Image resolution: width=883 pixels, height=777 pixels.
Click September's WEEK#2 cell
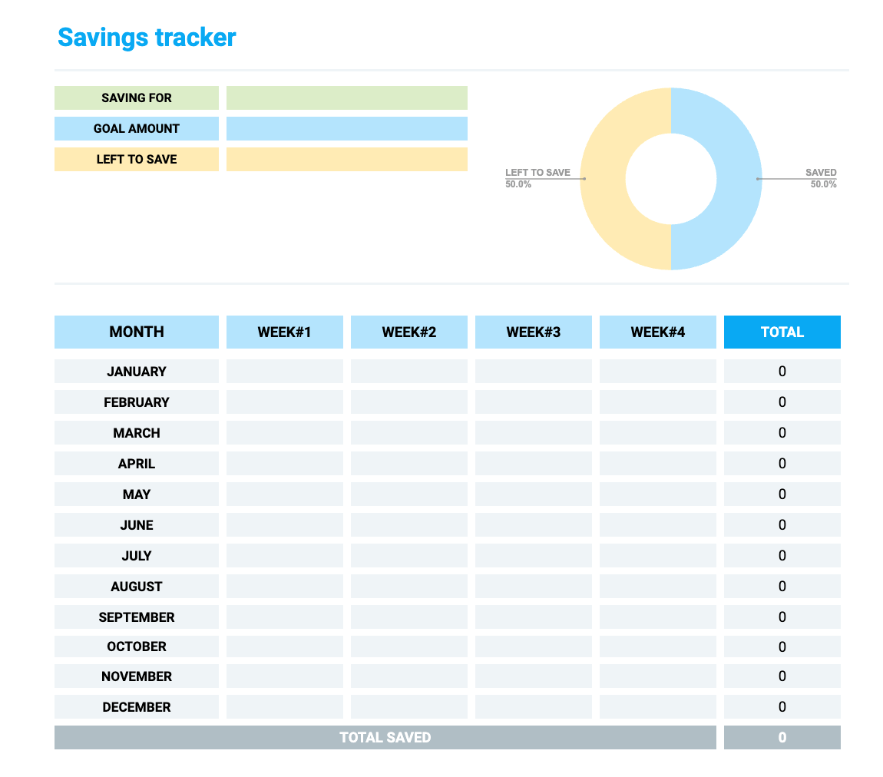pos(408,617)
